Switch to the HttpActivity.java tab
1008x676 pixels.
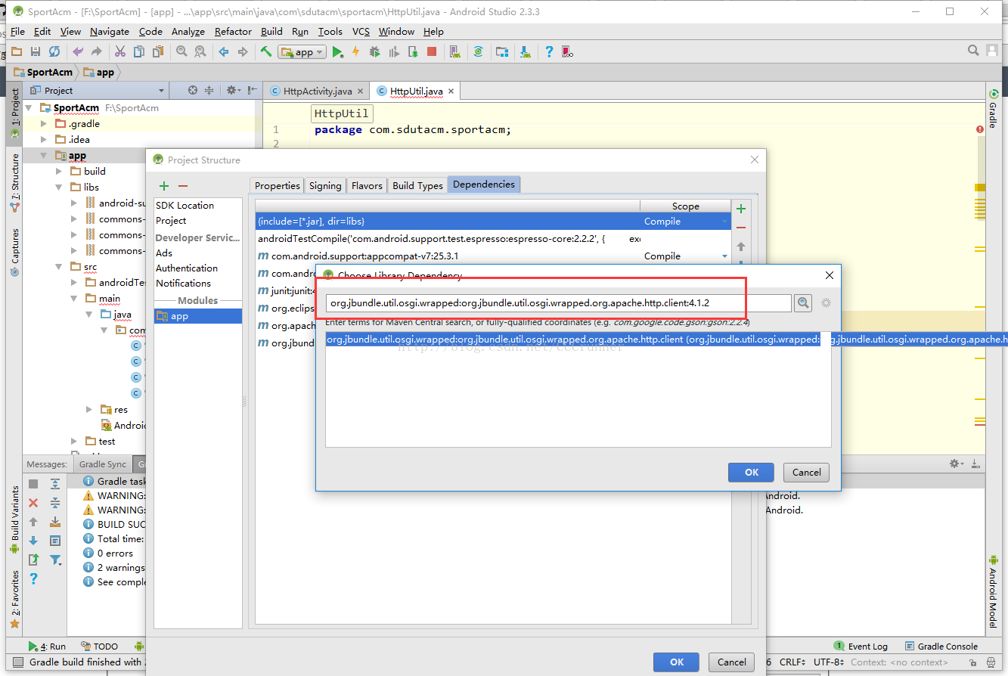click(318, 91)
